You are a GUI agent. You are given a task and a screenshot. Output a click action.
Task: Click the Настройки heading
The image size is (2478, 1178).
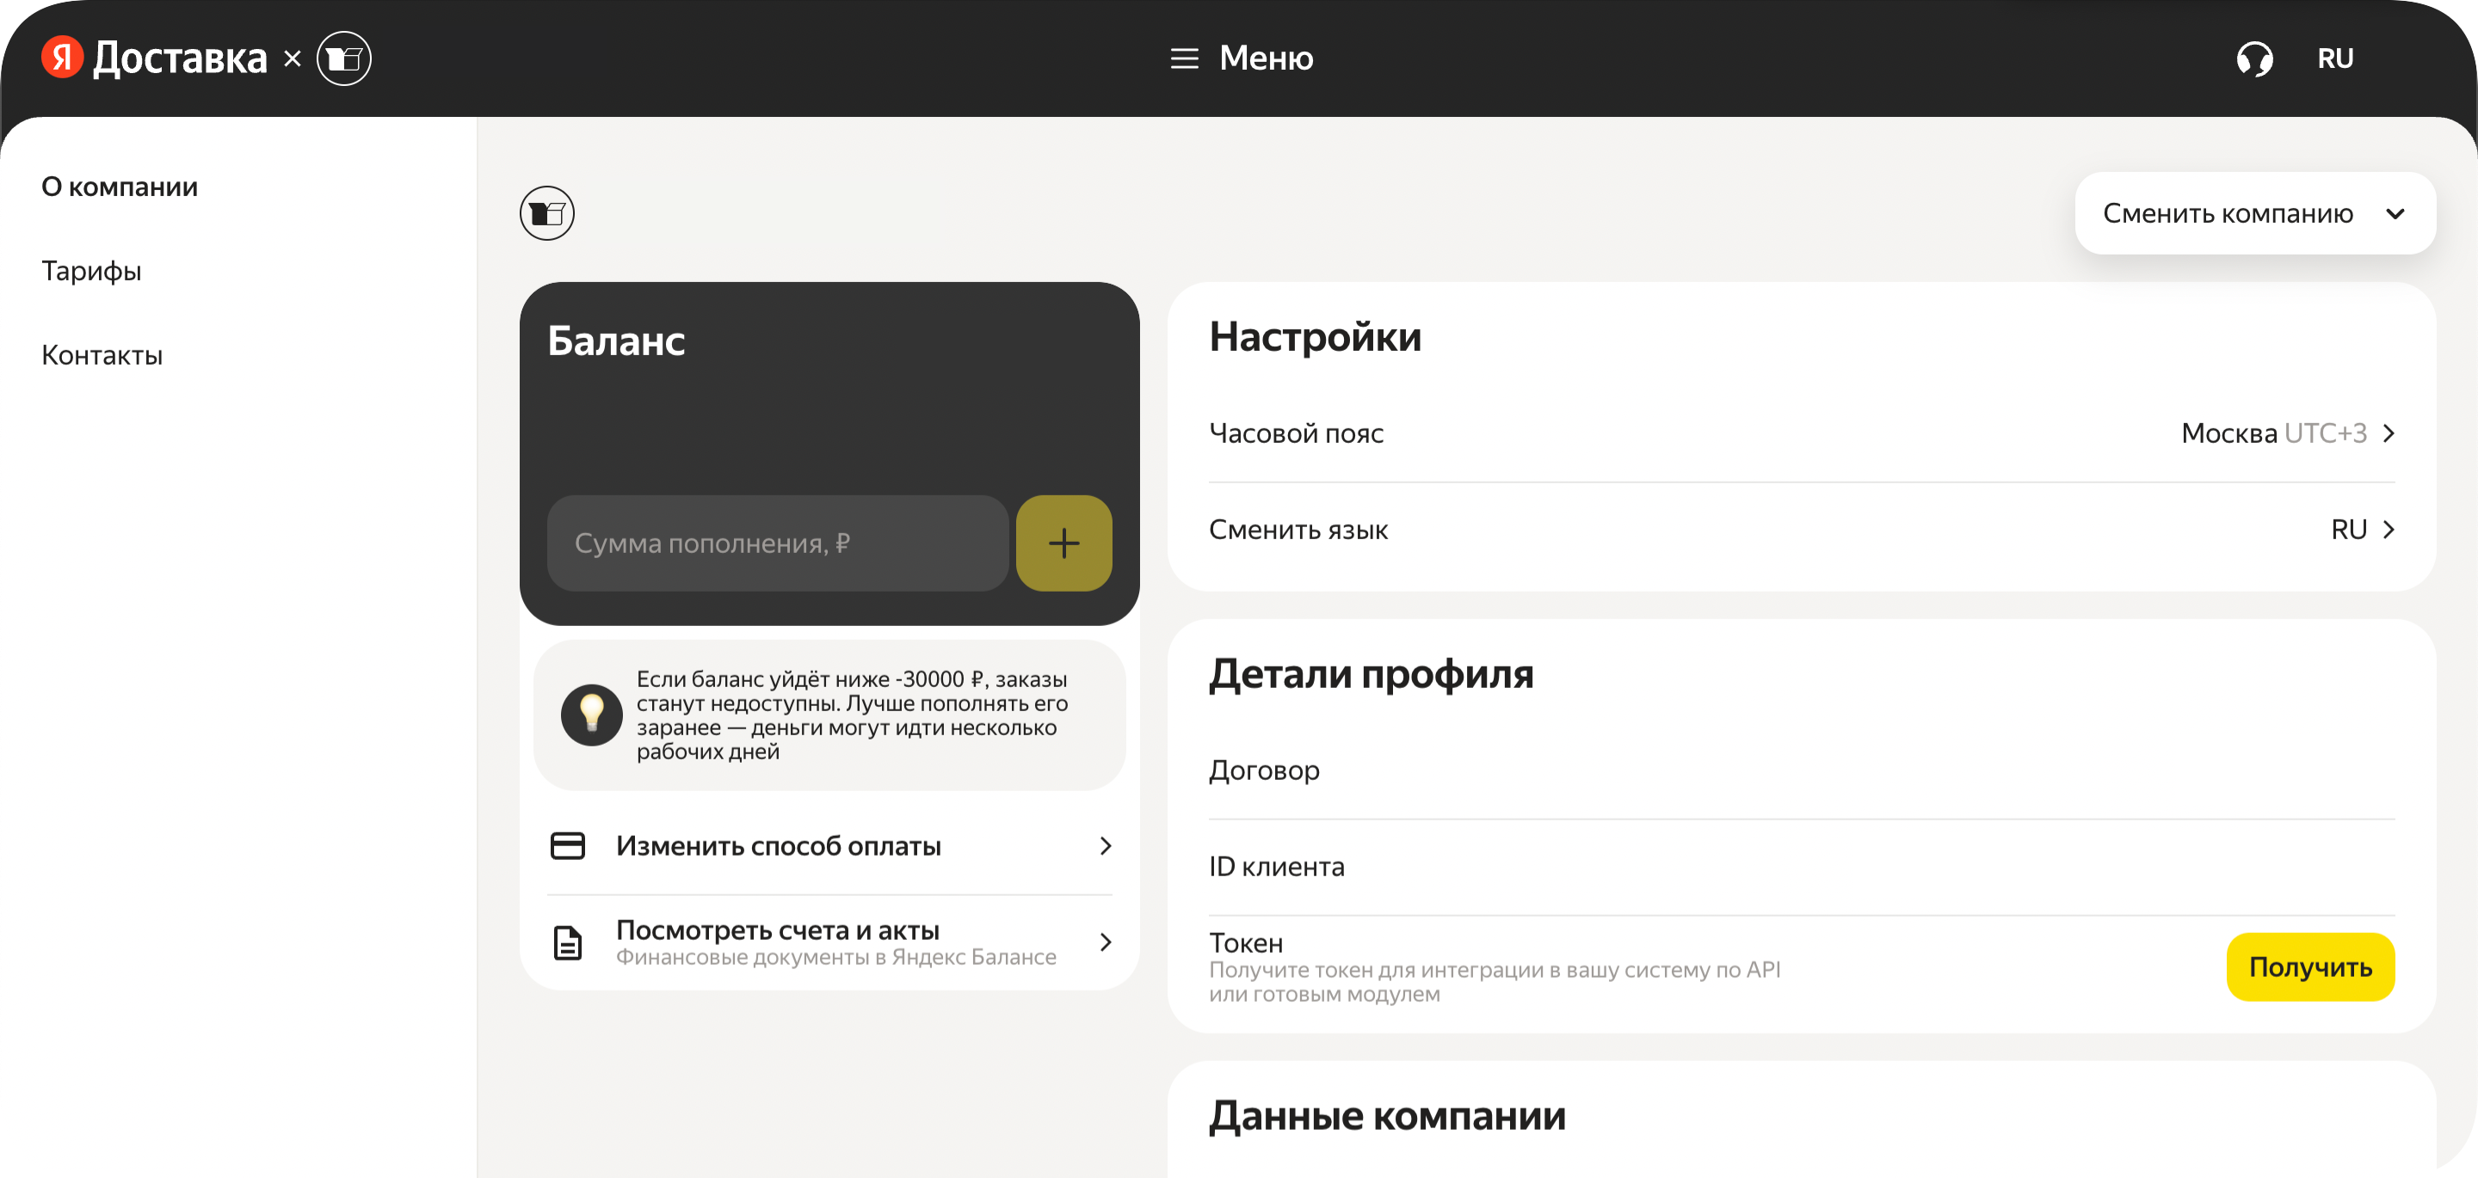coord(1315,338)
